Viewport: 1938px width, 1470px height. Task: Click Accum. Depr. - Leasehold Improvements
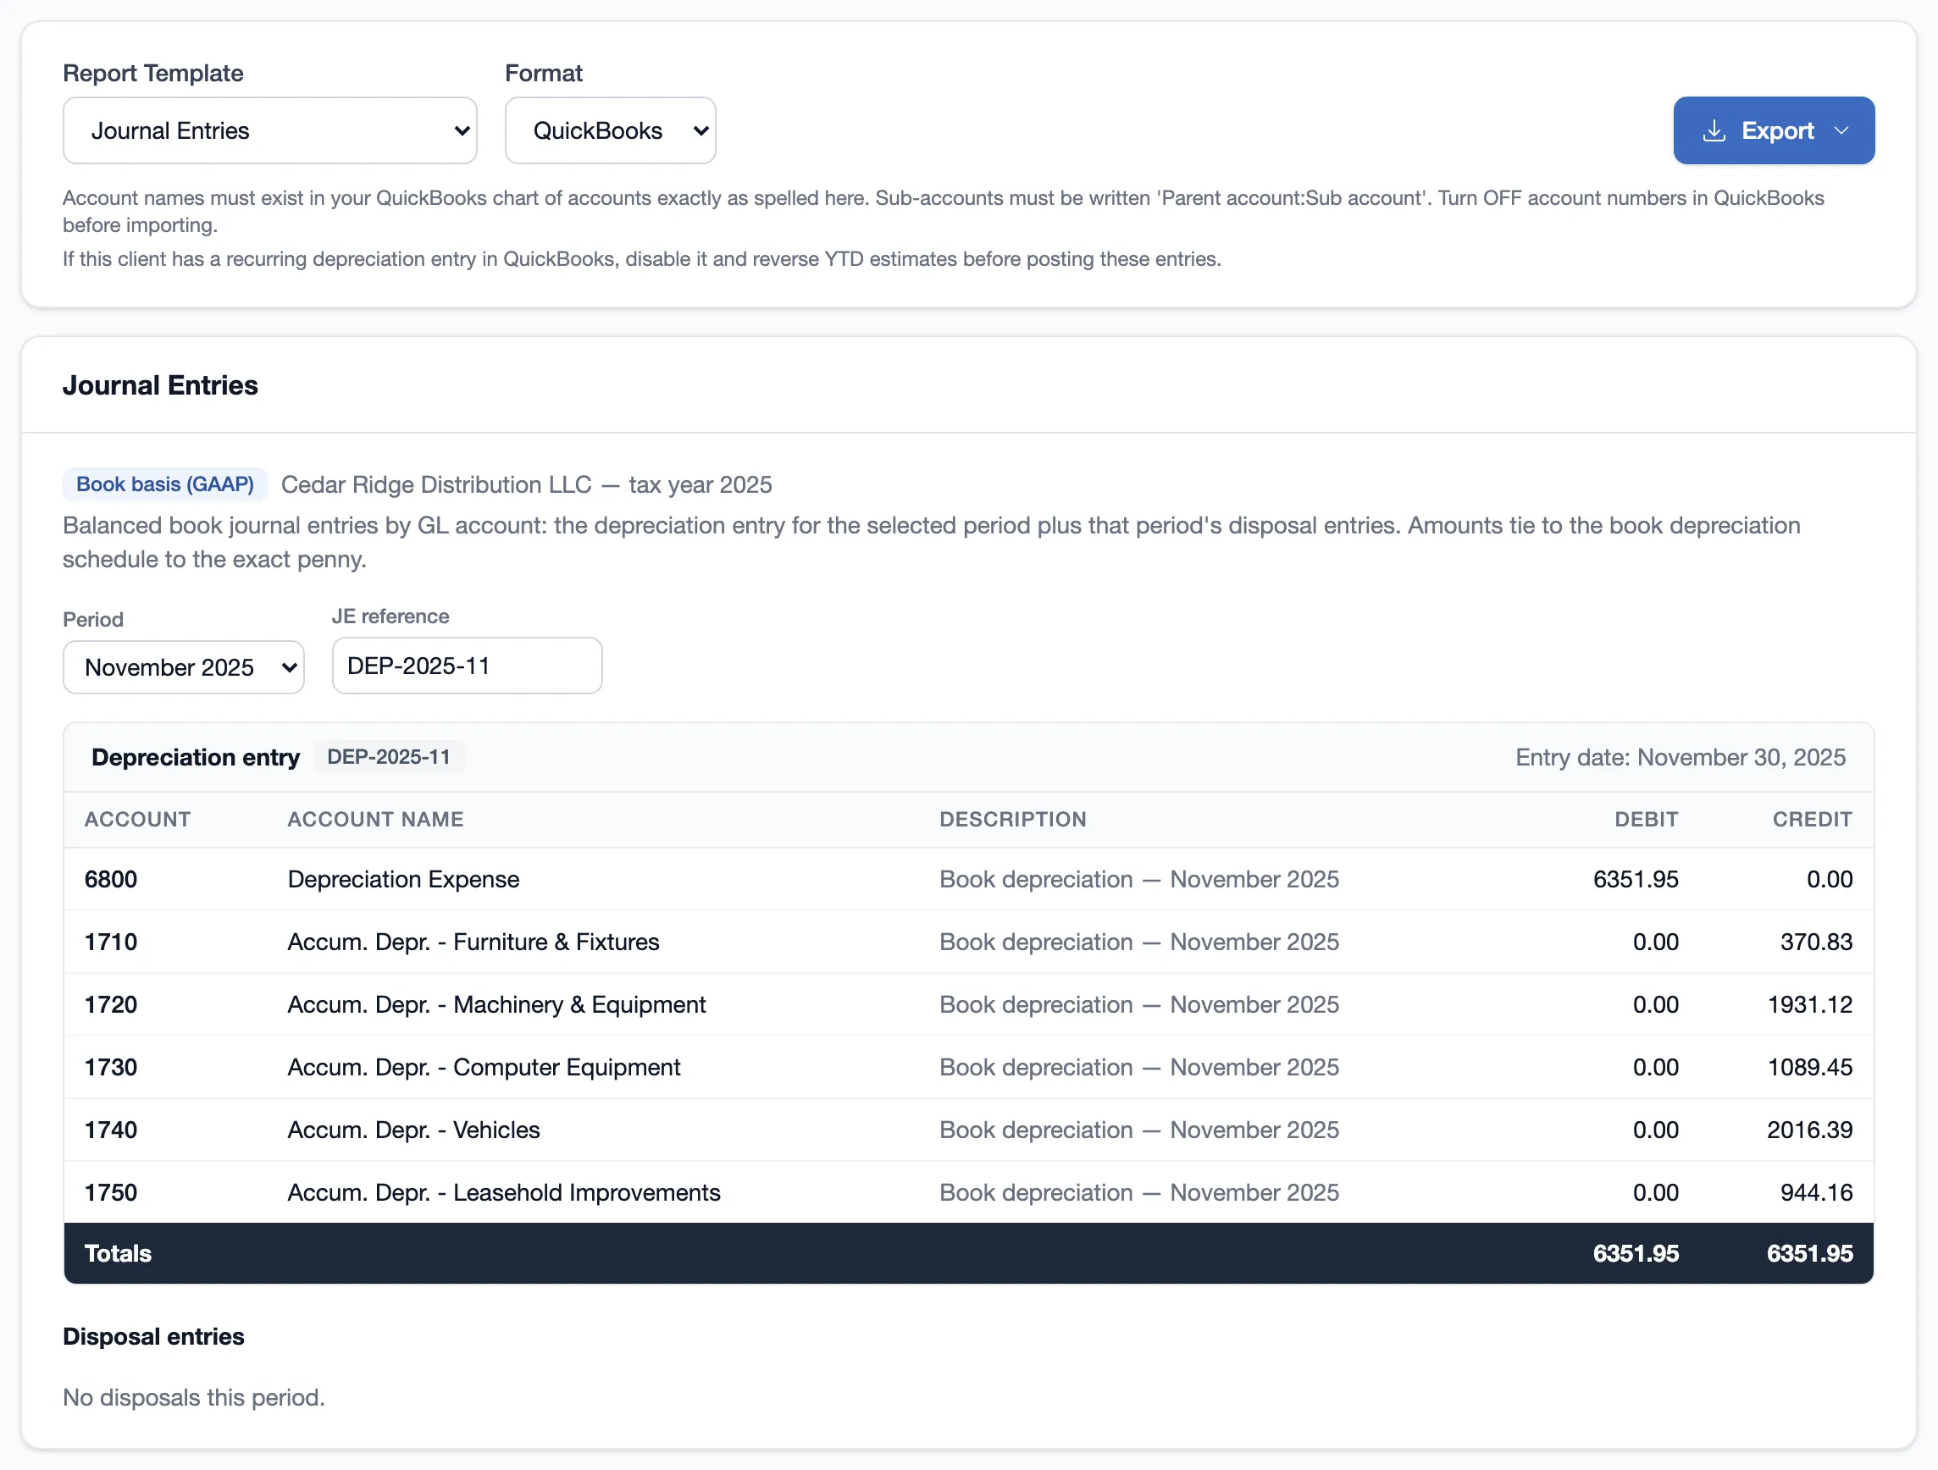click(505, 1193)
